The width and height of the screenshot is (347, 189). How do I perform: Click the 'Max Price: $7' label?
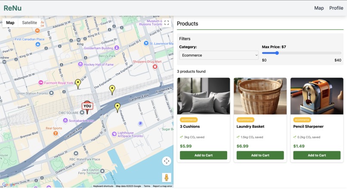point(274,47)
